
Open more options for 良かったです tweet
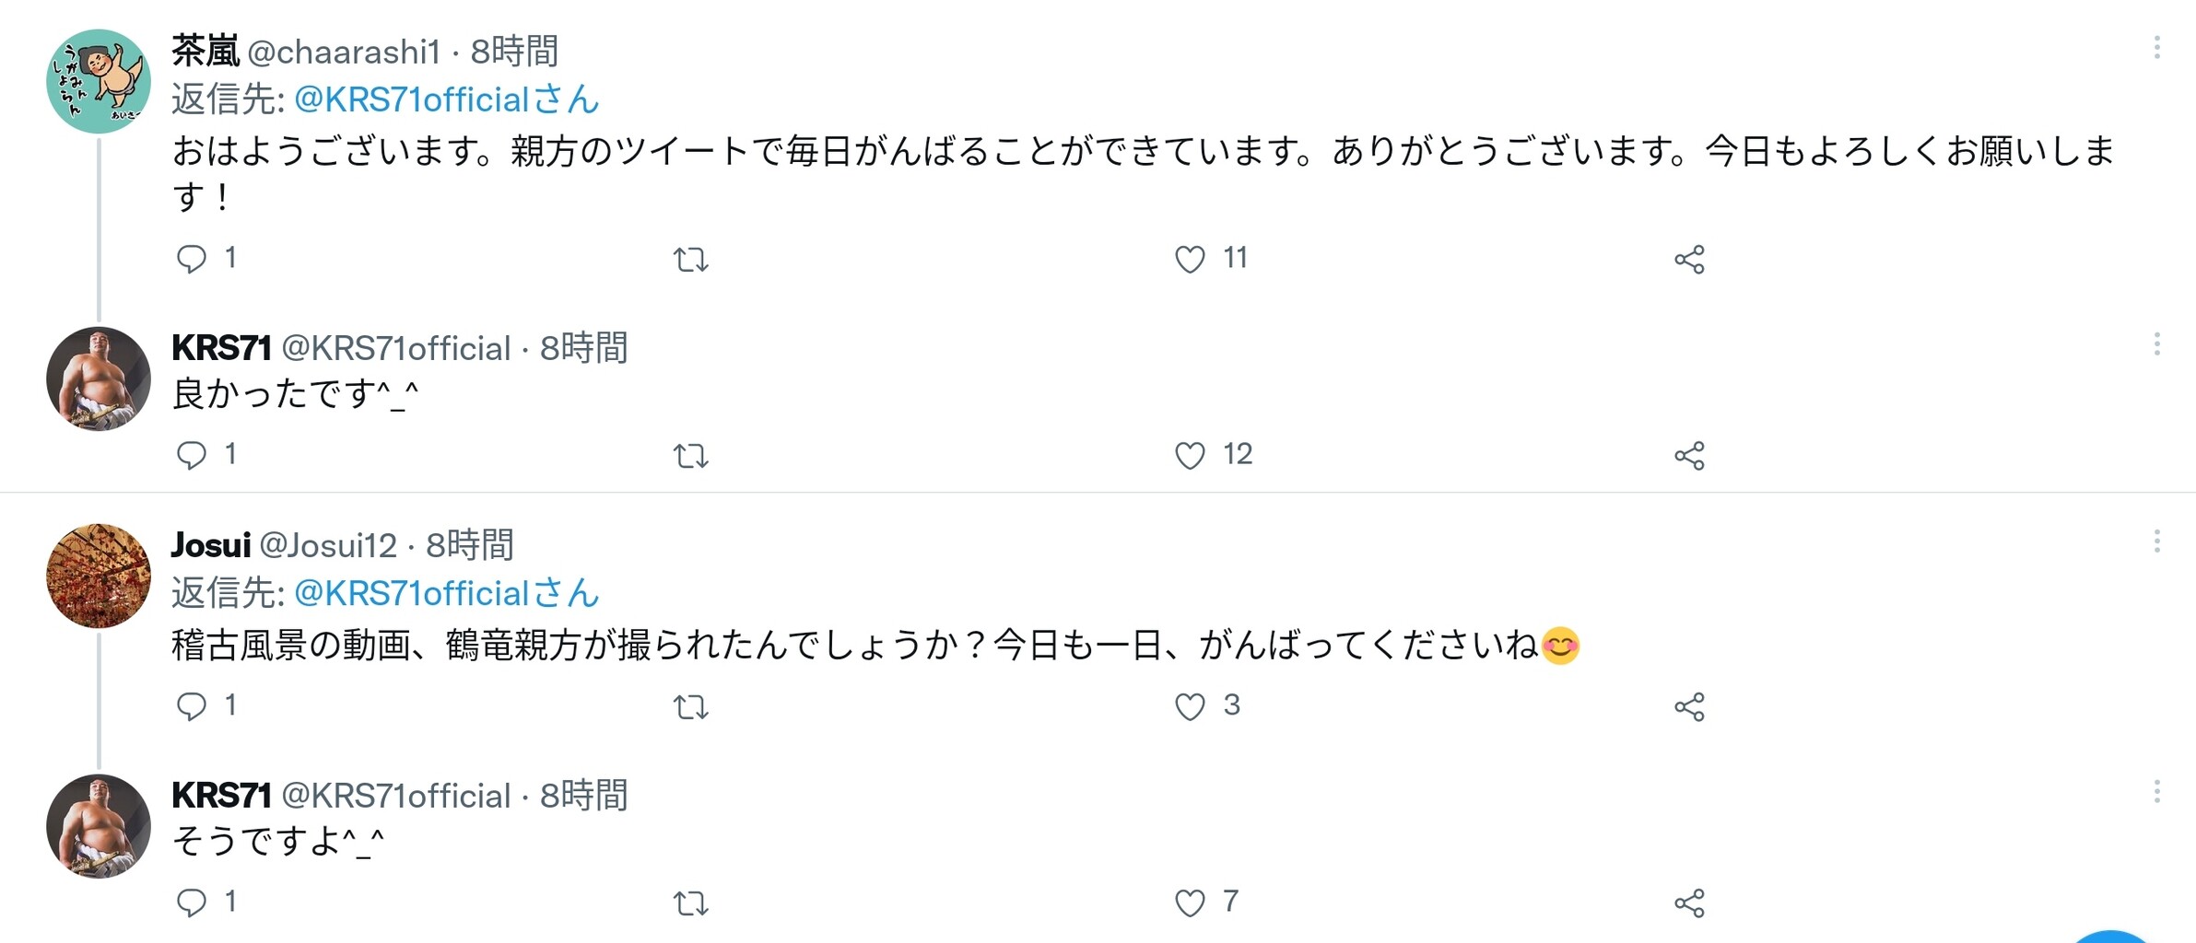click(x=2156, y=344)
